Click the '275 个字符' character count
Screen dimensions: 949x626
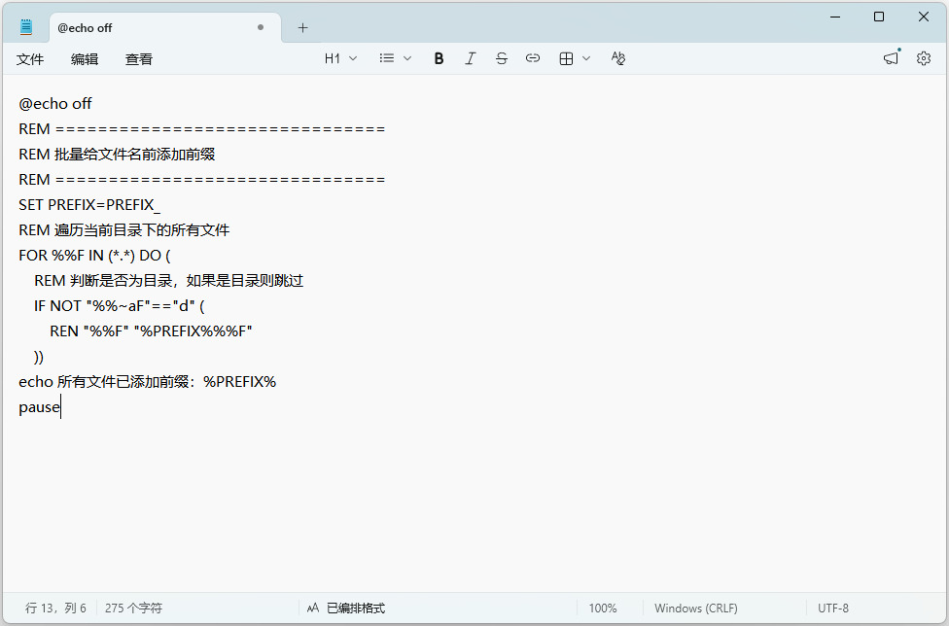133,608
